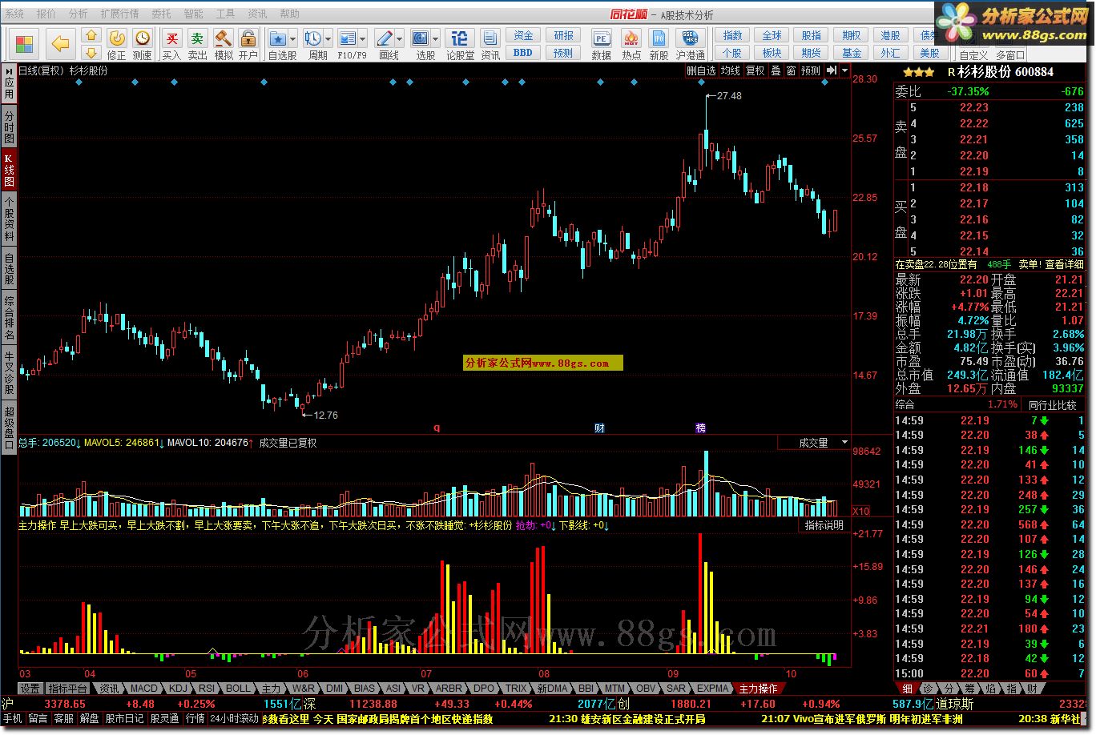Toggle the 叠 overlay option
Screen dimensions: 1096x735
pos(776,70)
